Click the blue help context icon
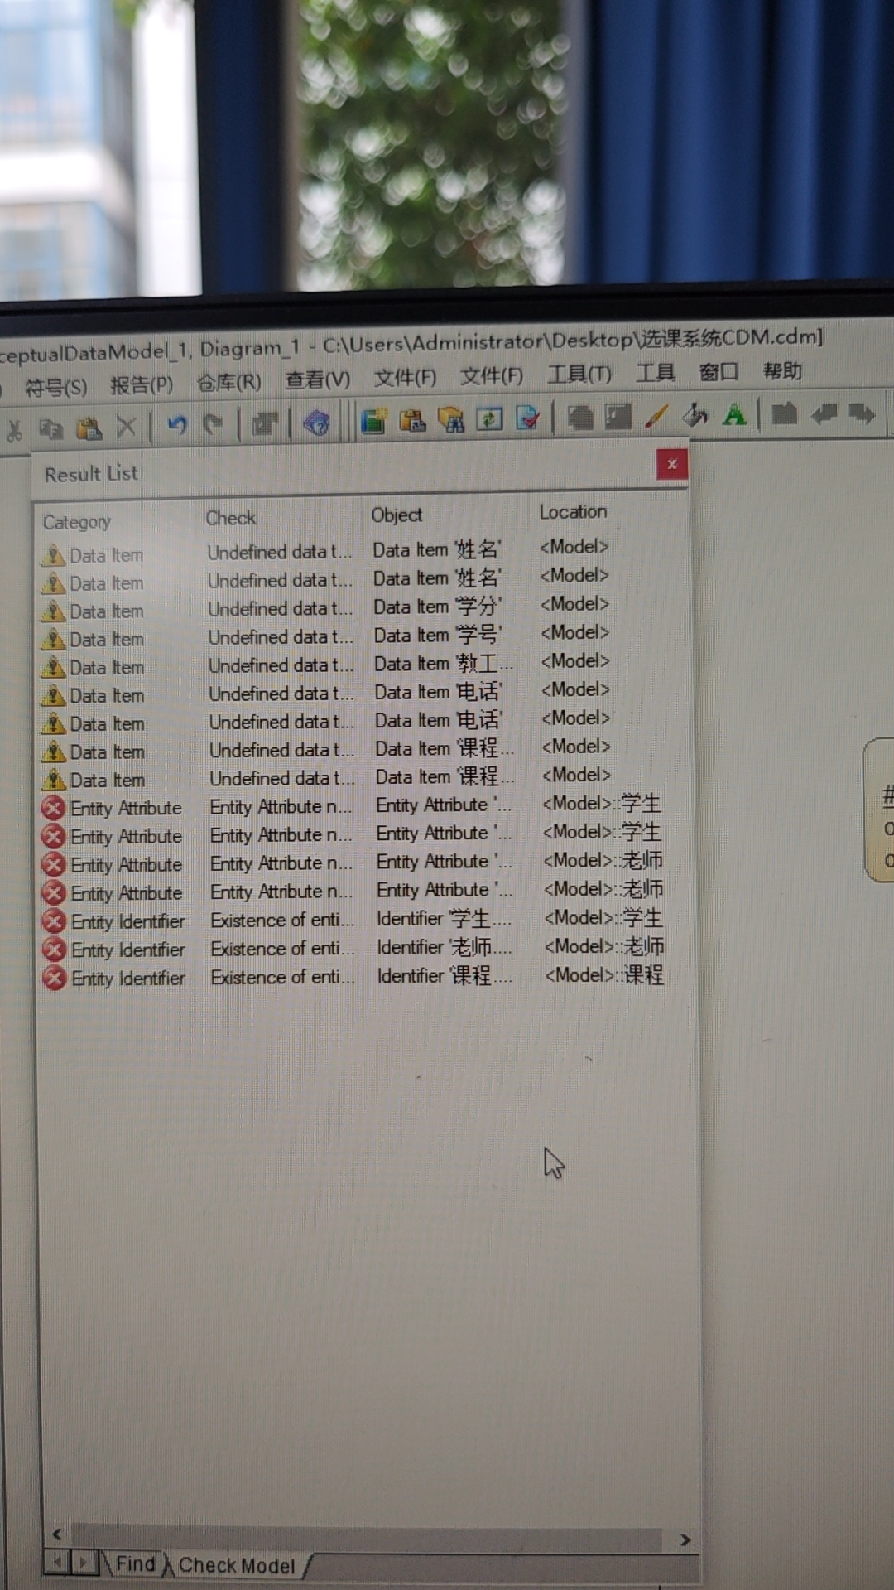The height and width of the screenshot is (1590, 894). click(316, 423)
